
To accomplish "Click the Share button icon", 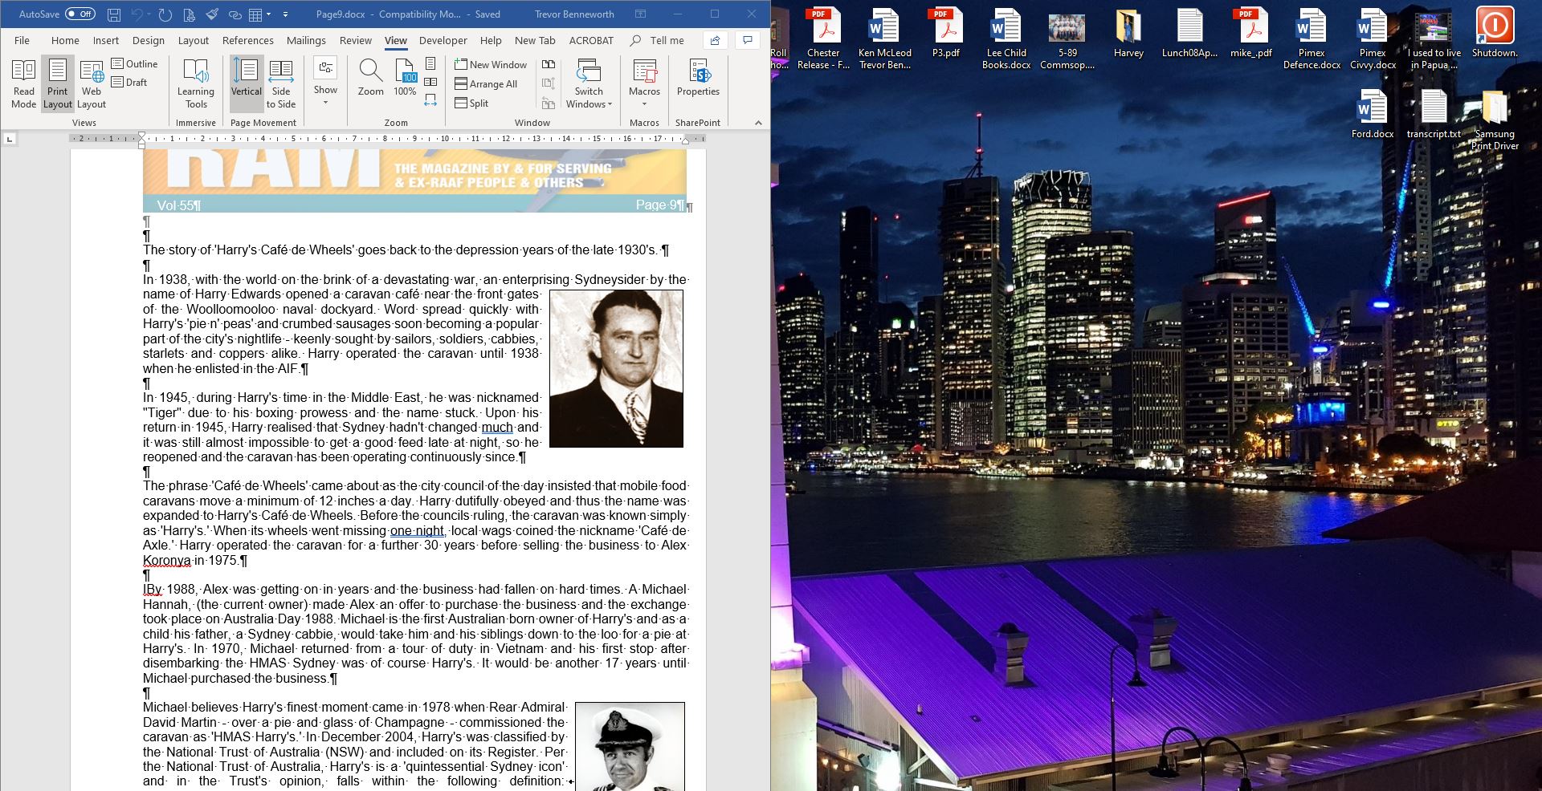I will (x=715, y=40).
